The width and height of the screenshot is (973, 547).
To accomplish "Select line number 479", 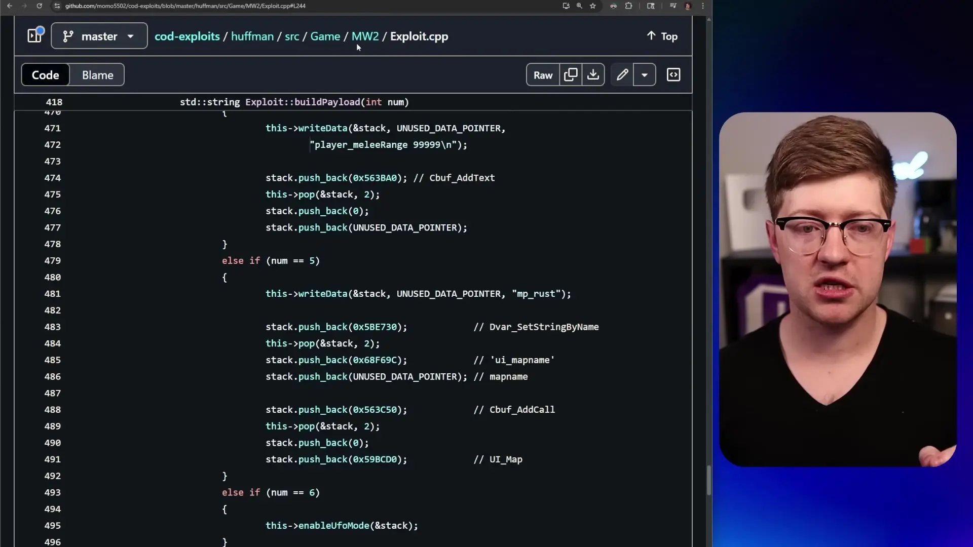I will tap(53, 260).
